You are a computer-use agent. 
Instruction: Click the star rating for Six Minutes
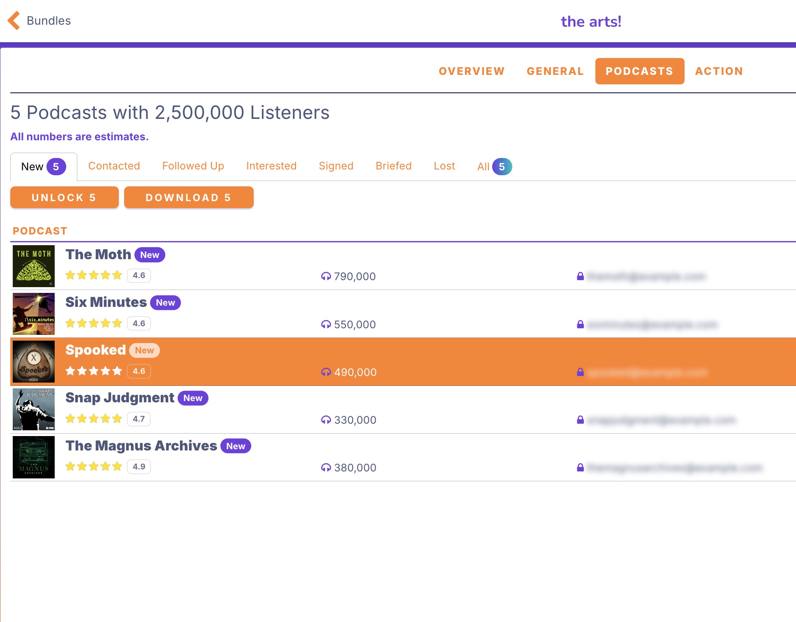tap(94, 323)
